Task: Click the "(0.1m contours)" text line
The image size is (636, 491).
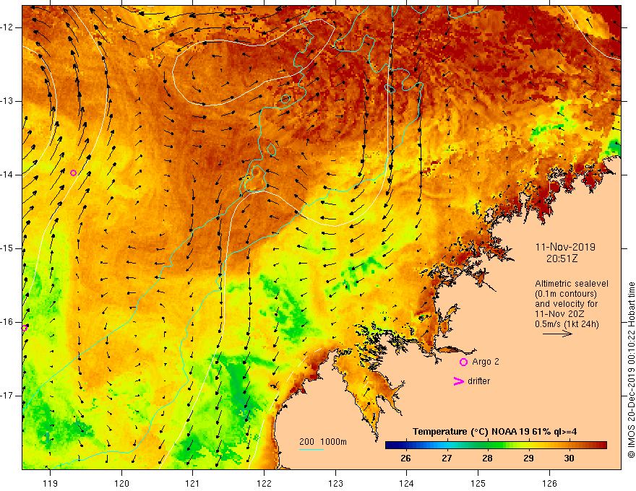Action: [x=566, y=294]
